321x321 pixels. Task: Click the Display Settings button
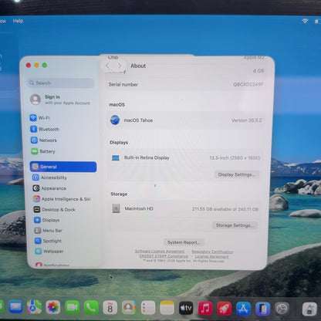[x=237, y=174]
